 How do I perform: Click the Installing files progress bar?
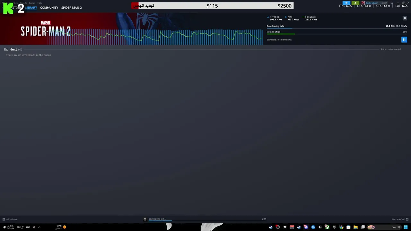pyautogui.click(x=337, y=34)
